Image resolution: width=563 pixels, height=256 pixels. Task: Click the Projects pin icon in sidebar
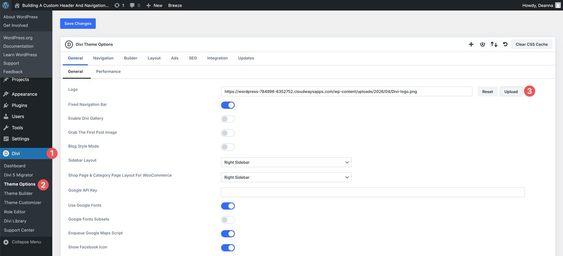coord(6,79)
